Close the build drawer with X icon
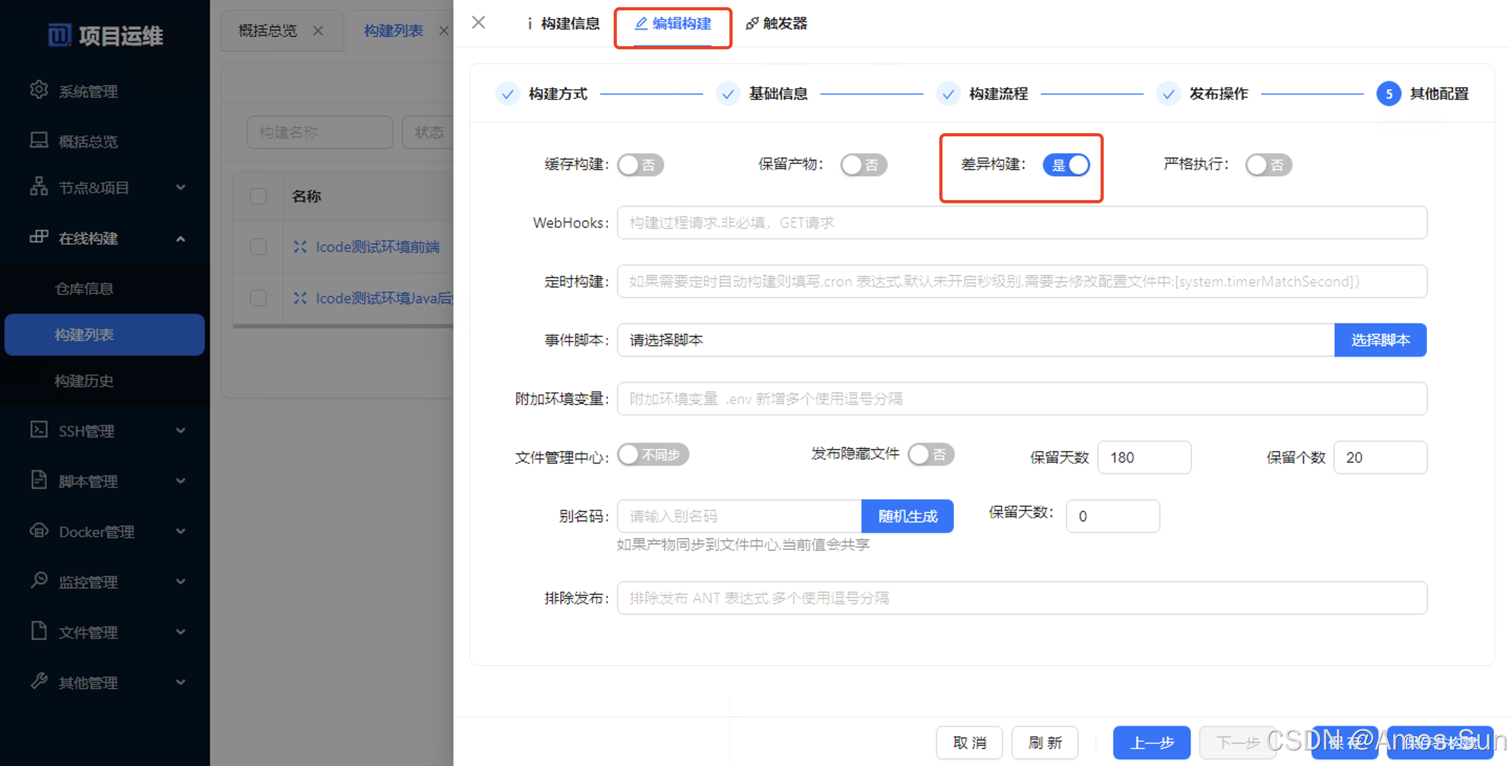The image size is (1510, 766). (478, 22)
